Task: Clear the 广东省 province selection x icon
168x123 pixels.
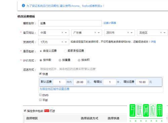Action: coord(95,33)
